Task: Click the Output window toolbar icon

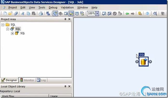Action: point(77,13)
